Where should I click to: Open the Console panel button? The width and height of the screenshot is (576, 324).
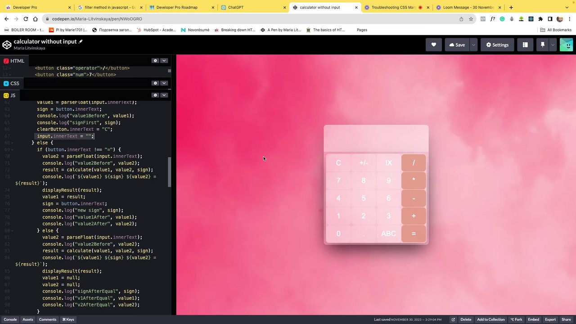tap(10, 319)
